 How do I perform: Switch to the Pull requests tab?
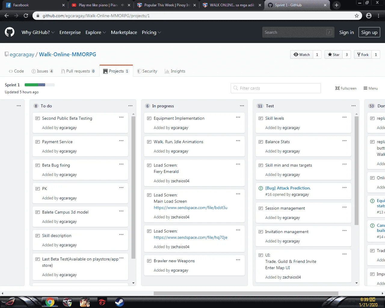coord(78,71)
